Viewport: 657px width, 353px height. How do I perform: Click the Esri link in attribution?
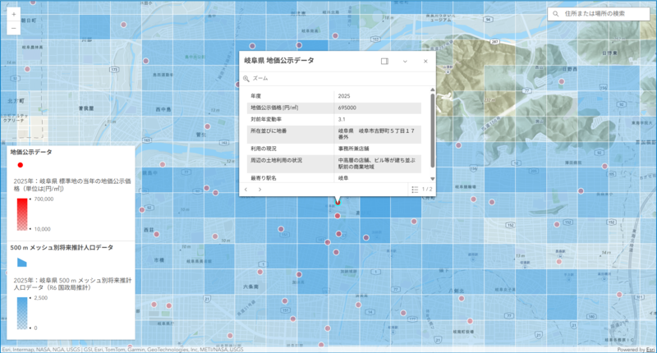pos(650,350)
